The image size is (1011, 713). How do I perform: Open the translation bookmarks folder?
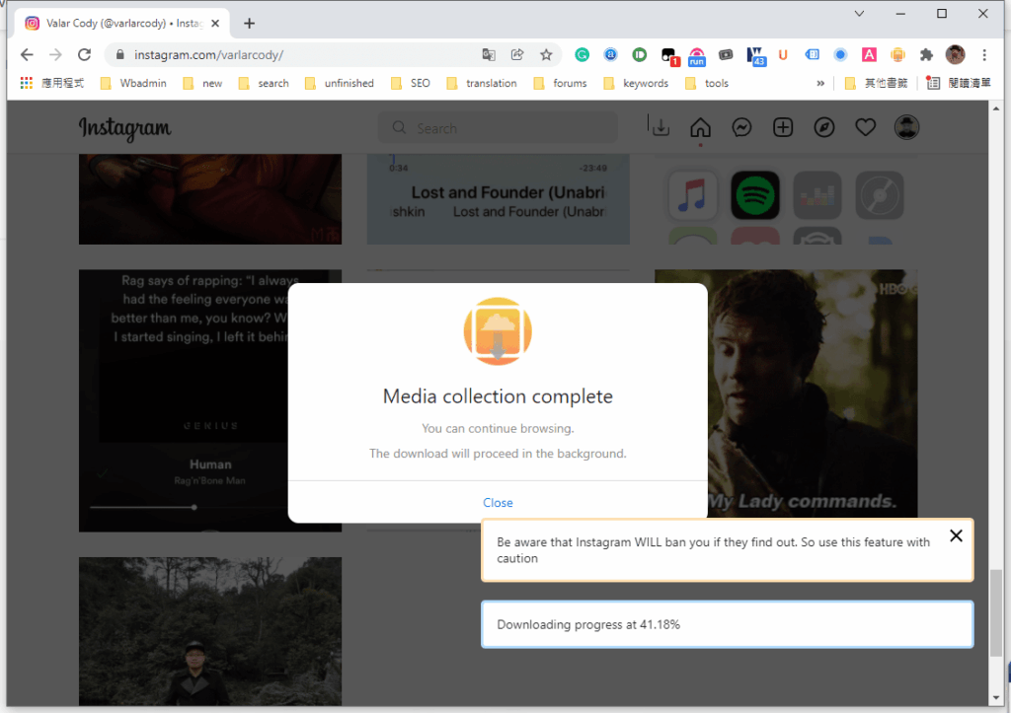482,83
